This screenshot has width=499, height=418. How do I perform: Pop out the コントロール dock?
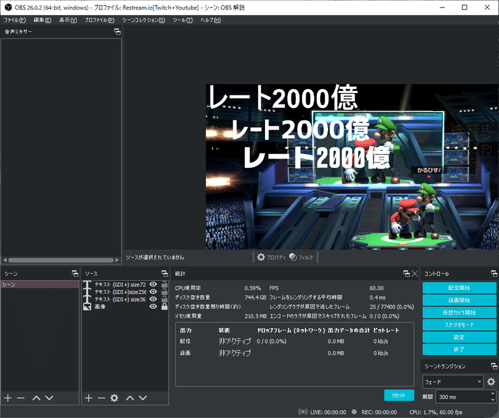(494, 273)
